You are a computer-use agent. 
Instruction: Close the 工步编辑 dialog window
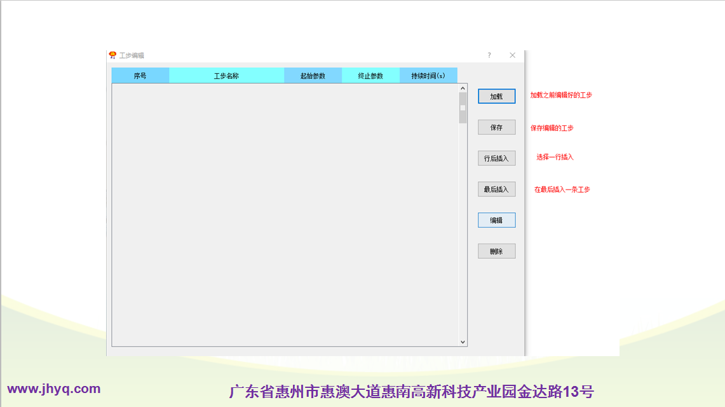512,55
